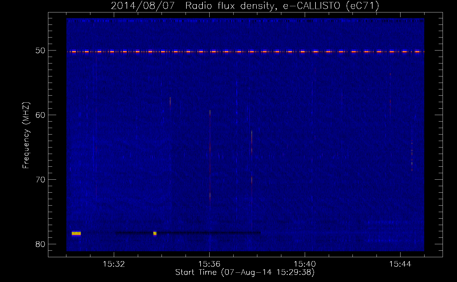Select the 15:36 time tick label
The image size is (457, 282).
[209, 264]
